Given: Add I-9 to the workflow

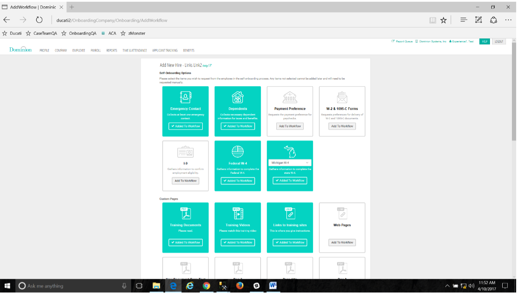Looking at the screenshot, I should 185,181.
